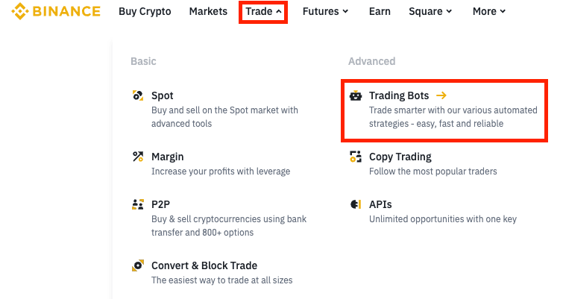The width and height of the screenshot is (563, 299).
Task: Expand the Futures dropdown
Action: [325, 12]
